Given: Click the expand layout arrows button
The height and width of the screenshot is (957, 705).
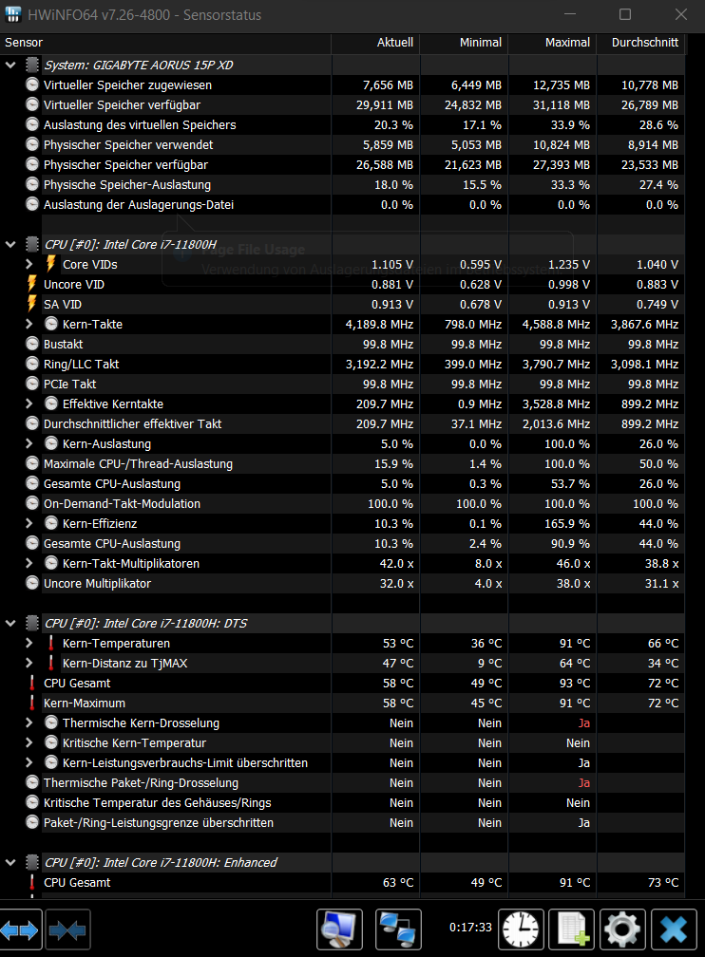Looking at the screenshot, I should [x=20, y=929].
